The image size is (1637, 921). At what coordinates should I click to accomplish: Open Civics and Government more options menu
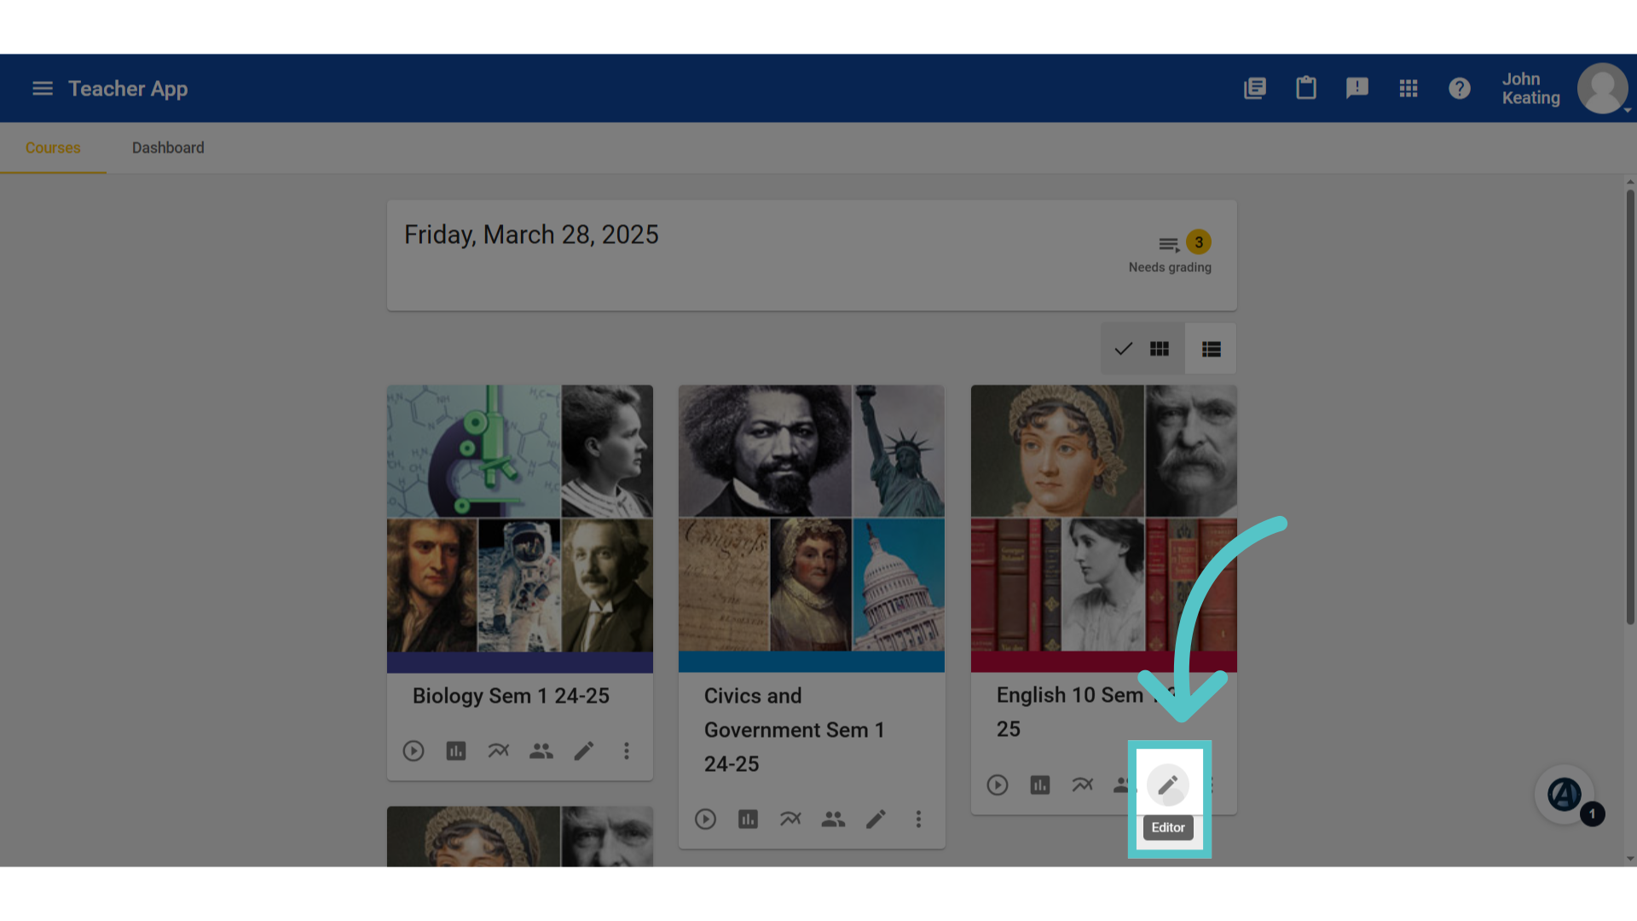[918, 820]
